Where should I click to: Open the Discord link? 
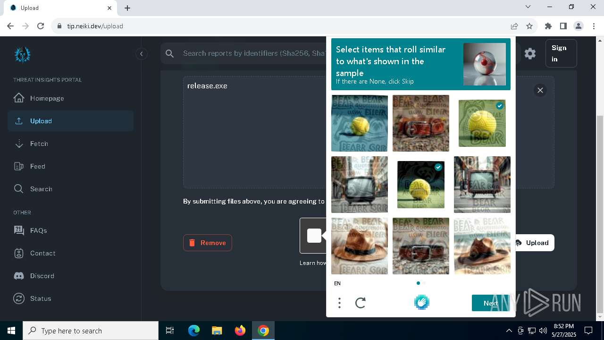71,276
